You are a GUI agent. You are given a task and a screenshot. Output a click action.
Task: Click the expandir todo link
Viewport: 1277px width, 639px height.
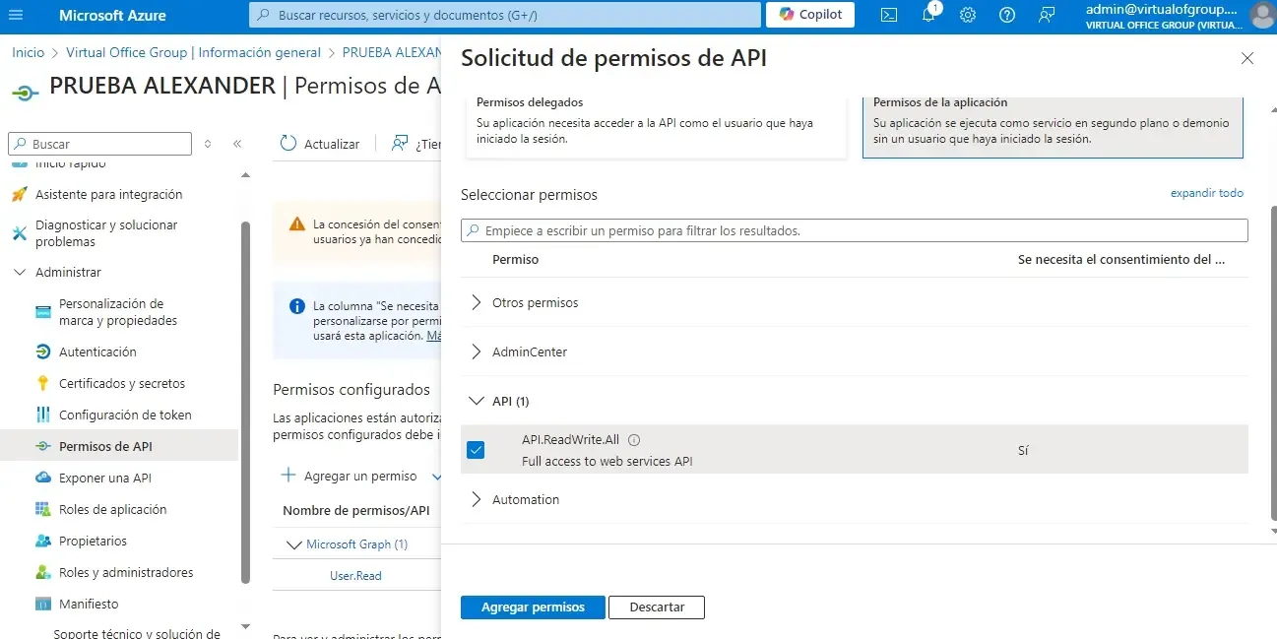(1206, 193)
